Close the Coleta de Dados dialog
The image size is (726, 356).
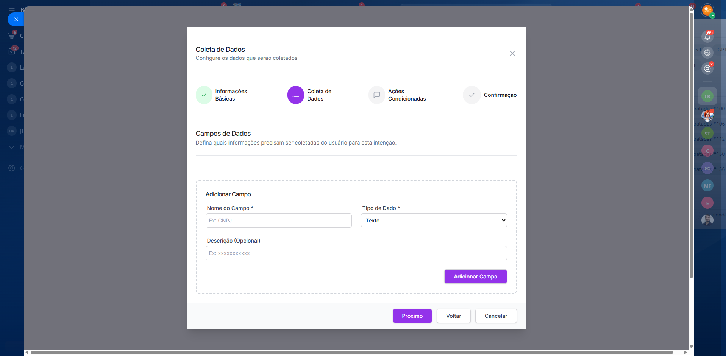[x=512, y=53]
